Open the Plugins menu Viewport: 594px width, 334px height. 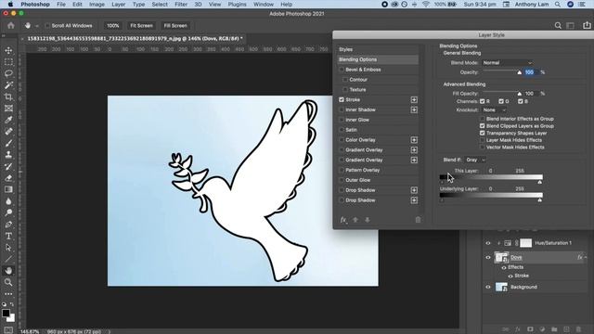(238, 4)
